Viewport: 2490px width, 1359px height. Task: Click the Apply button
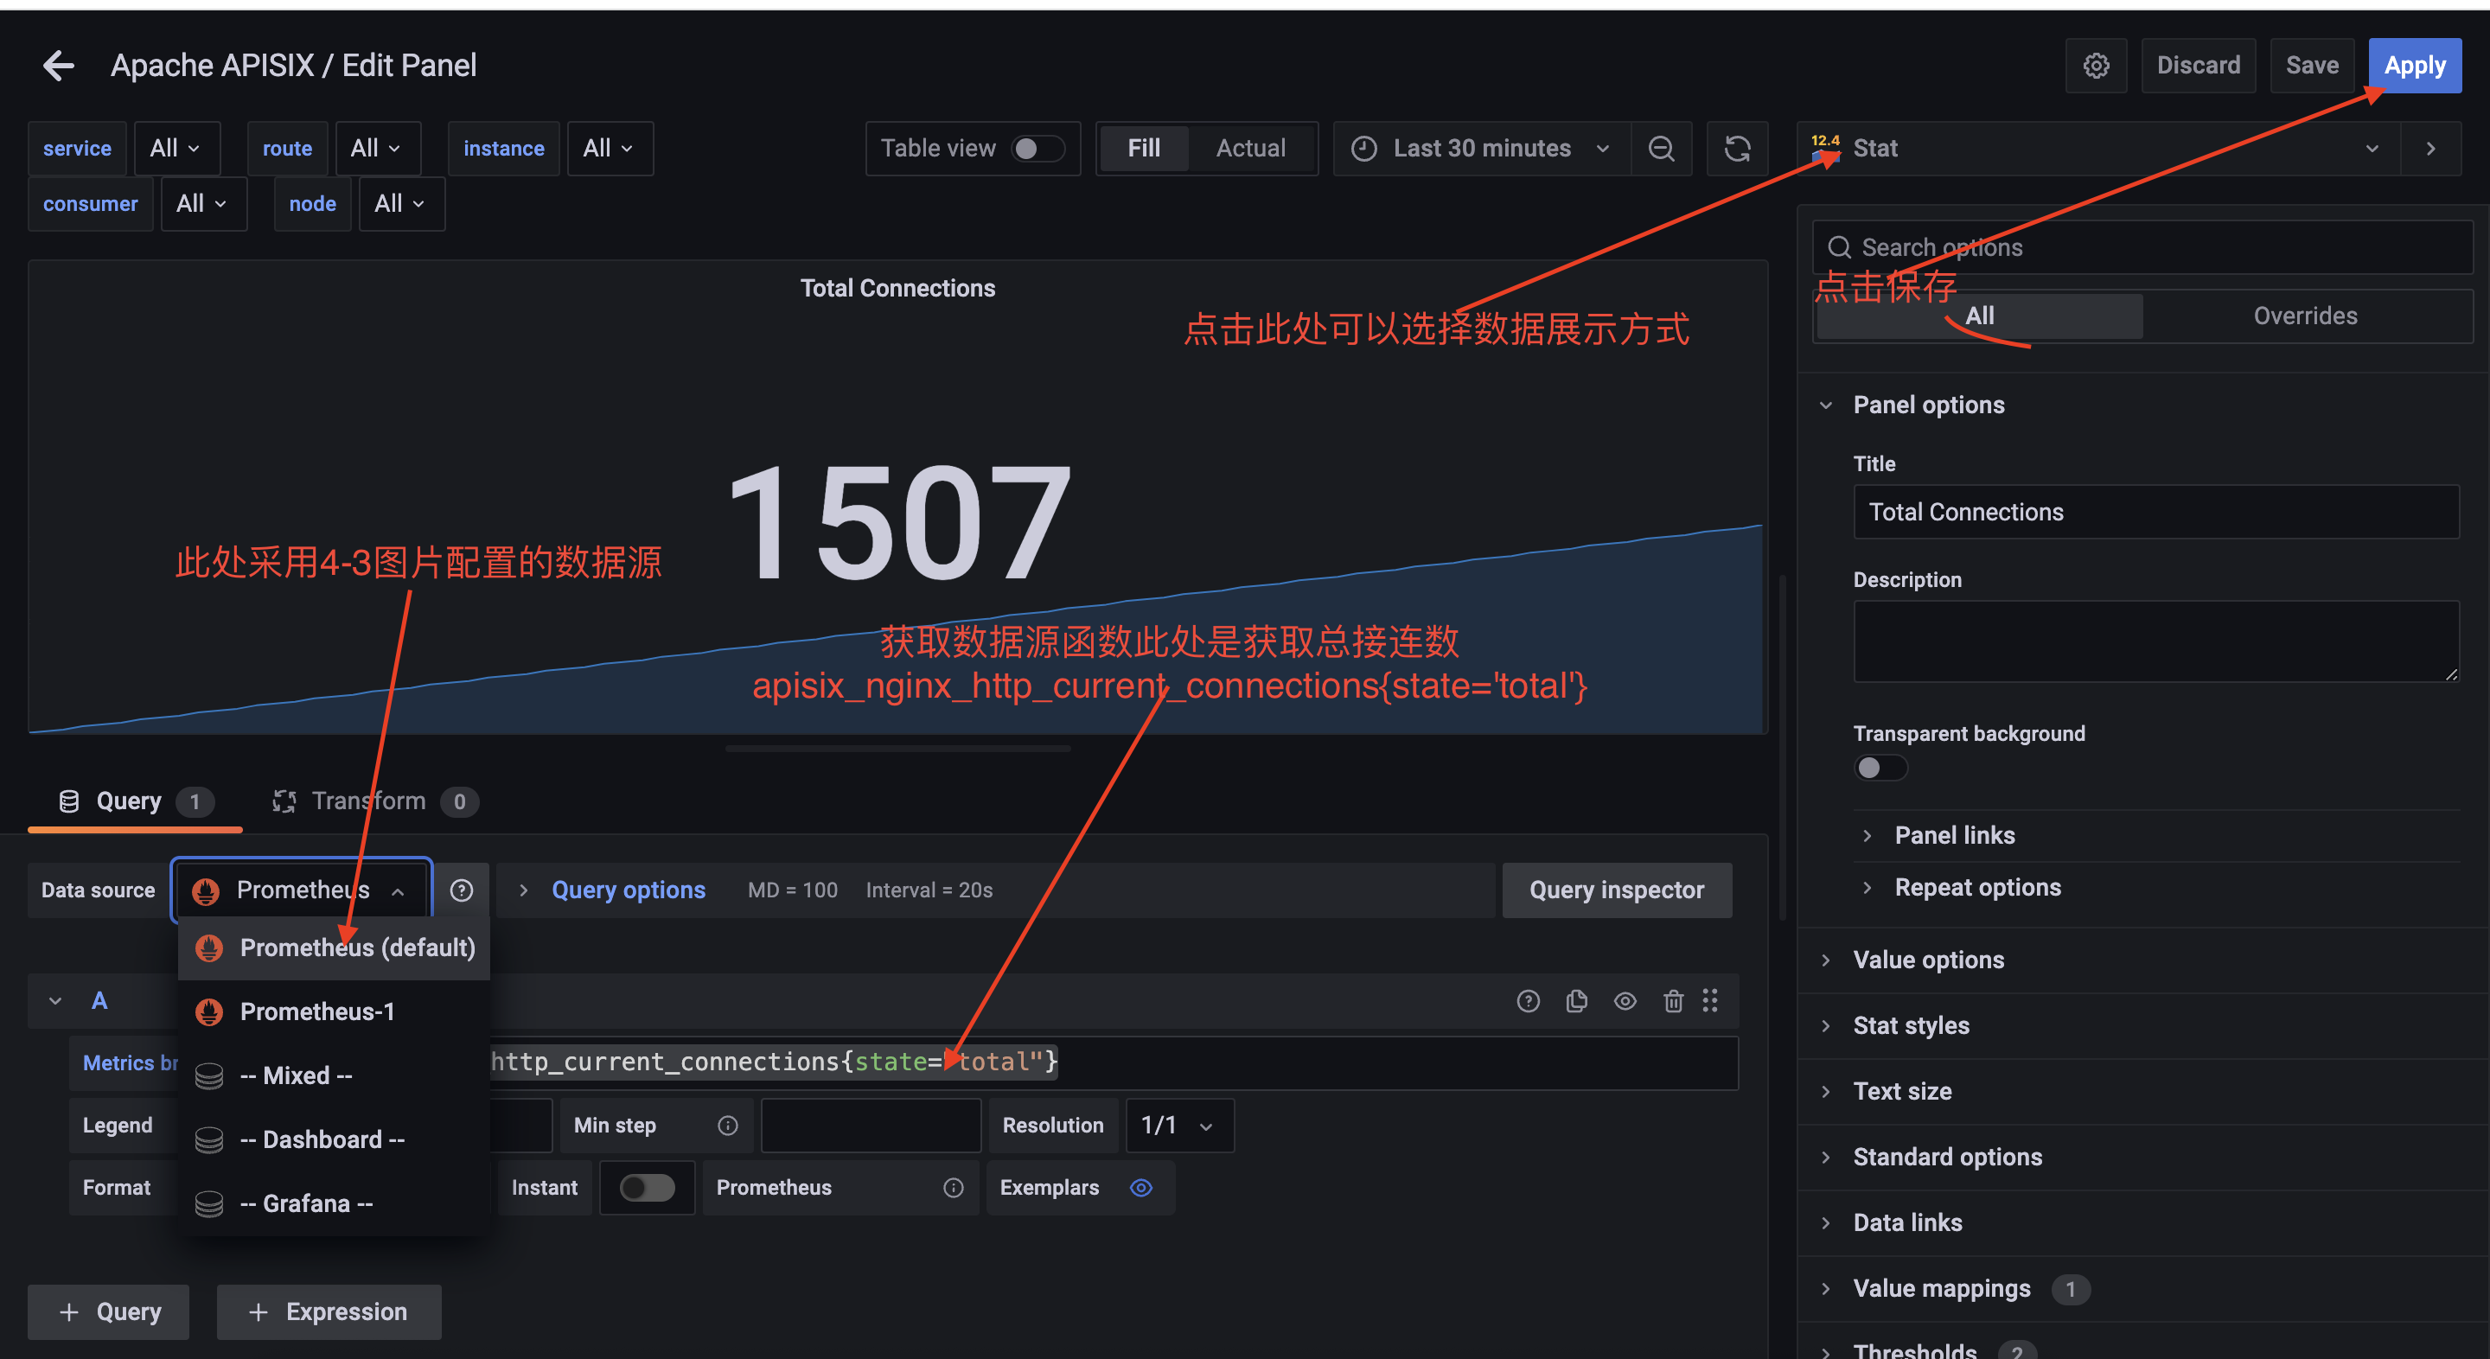(2414, 66)
